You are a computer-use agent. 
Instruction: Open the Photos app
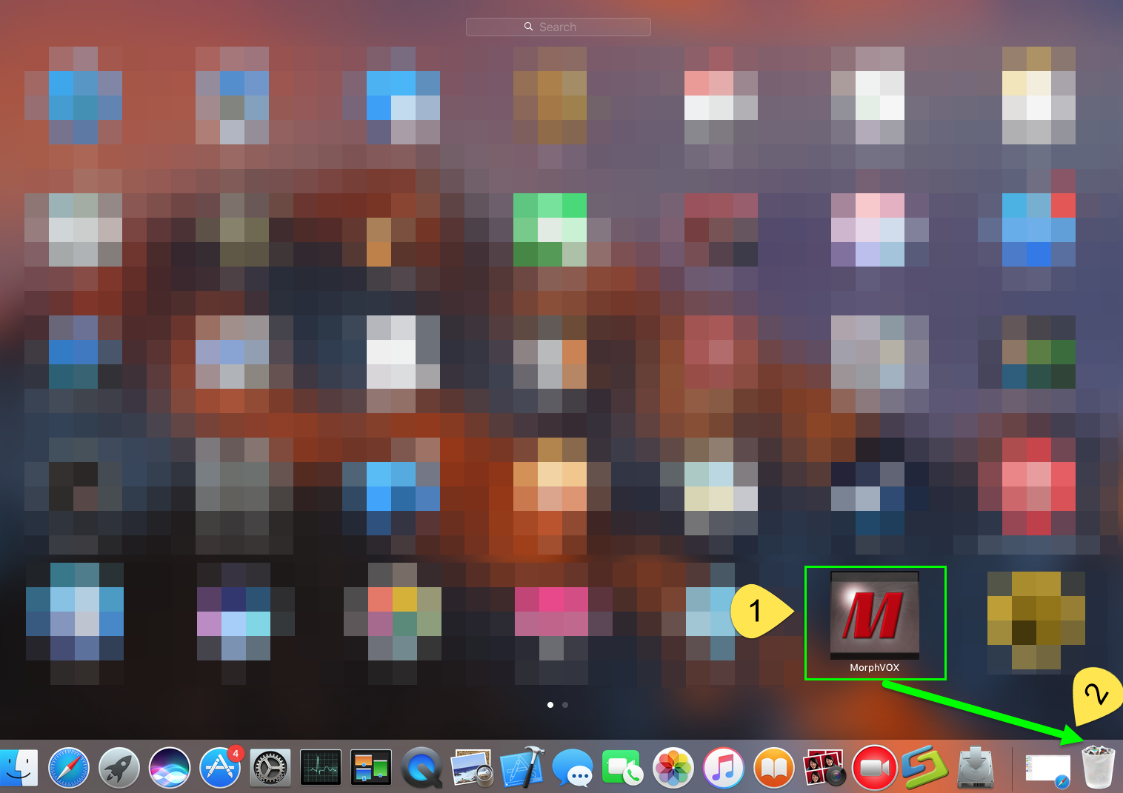tap(673, 768)
